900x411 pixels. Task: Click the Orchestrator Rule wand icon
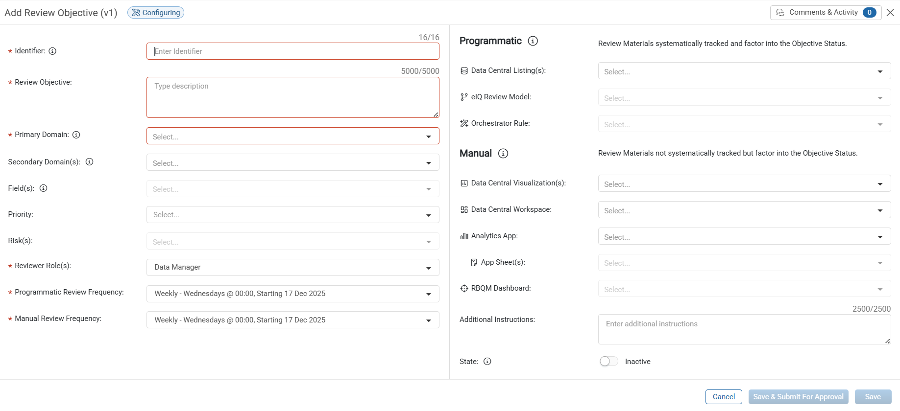(x=464, y=123)
